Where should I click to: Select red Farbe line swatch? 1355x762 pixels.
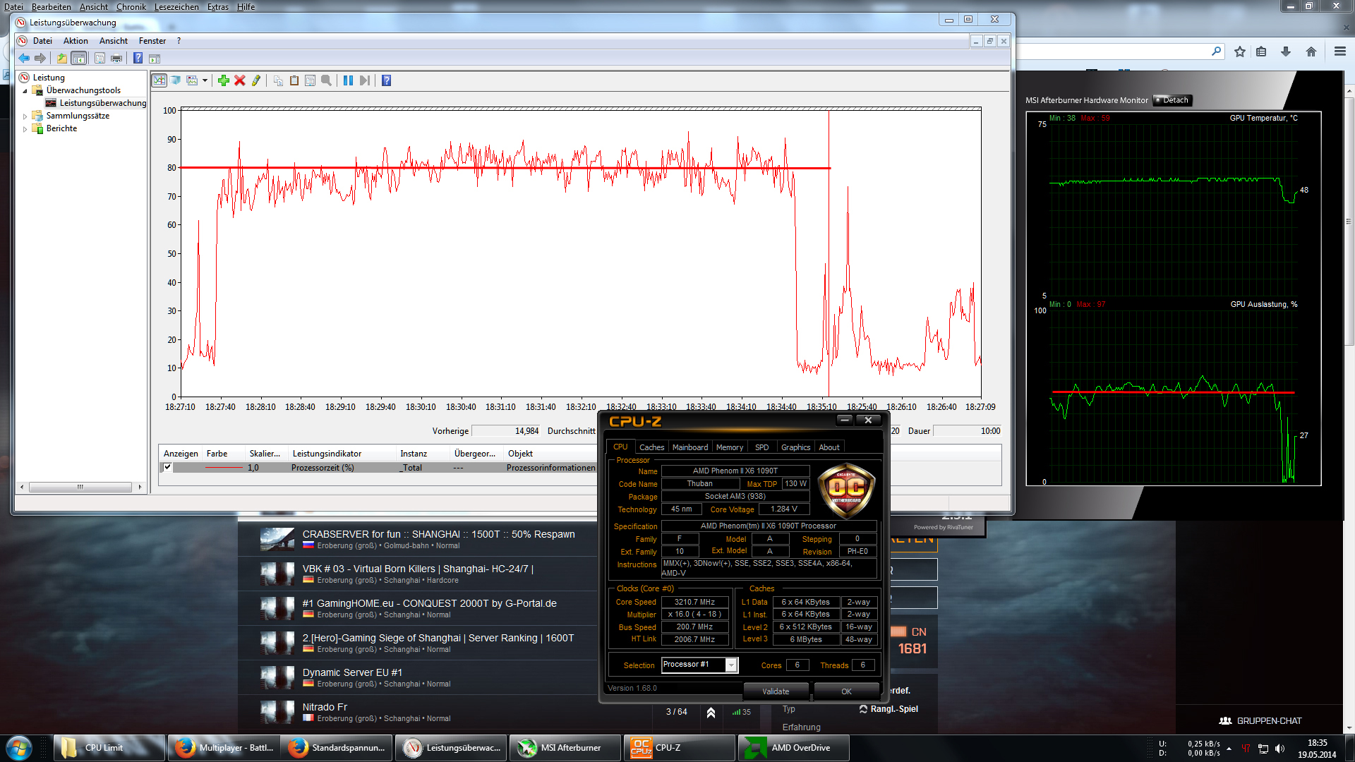coord(224,468)
